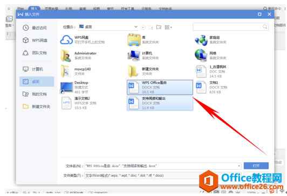287x196 pixels.
Task: Select 新建文件夹 folder in the file list
Action: [x=143, y=71]
